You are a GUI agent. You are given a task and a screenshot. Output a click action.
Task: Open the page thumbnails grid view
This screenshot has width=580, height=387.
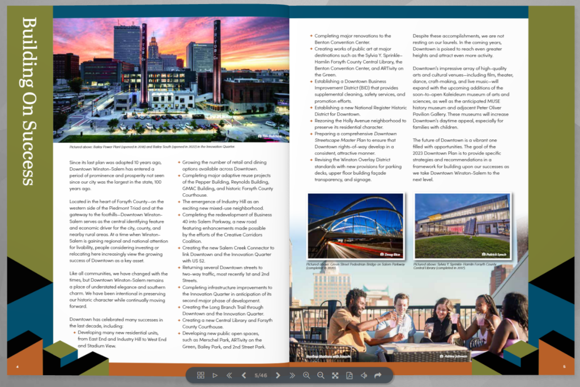(x=201, y=375)
